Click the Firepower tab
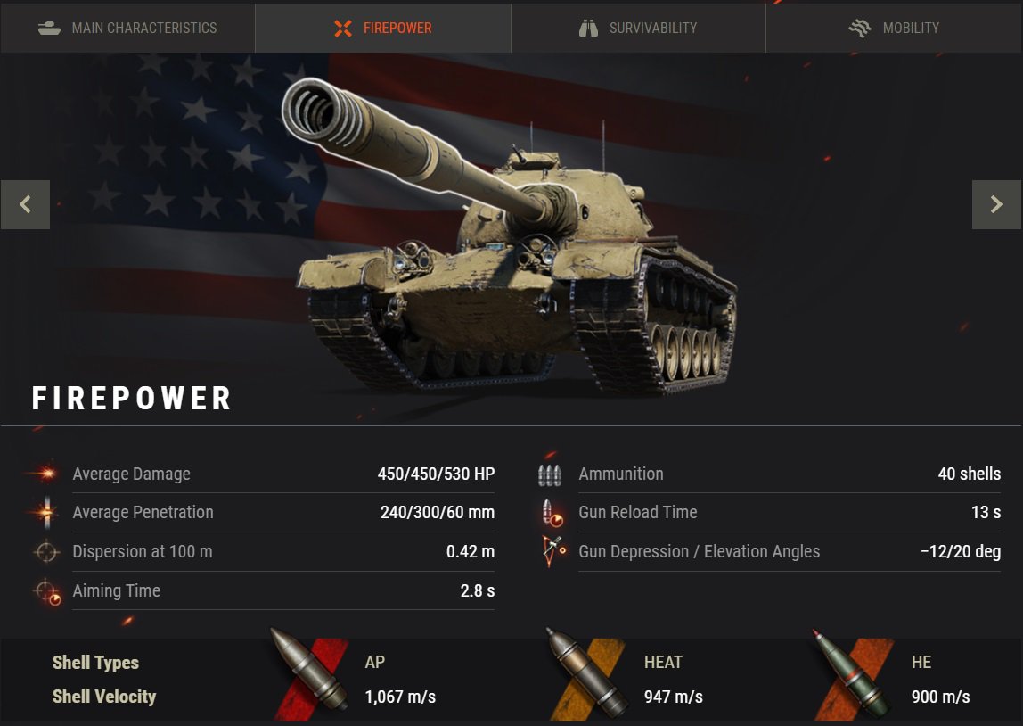This screenshot has height=726, width=1023. point(383,28)
